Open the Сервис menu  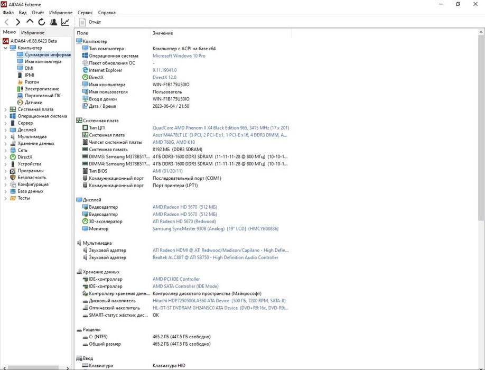pyautogui.click(x=85, y=12)
